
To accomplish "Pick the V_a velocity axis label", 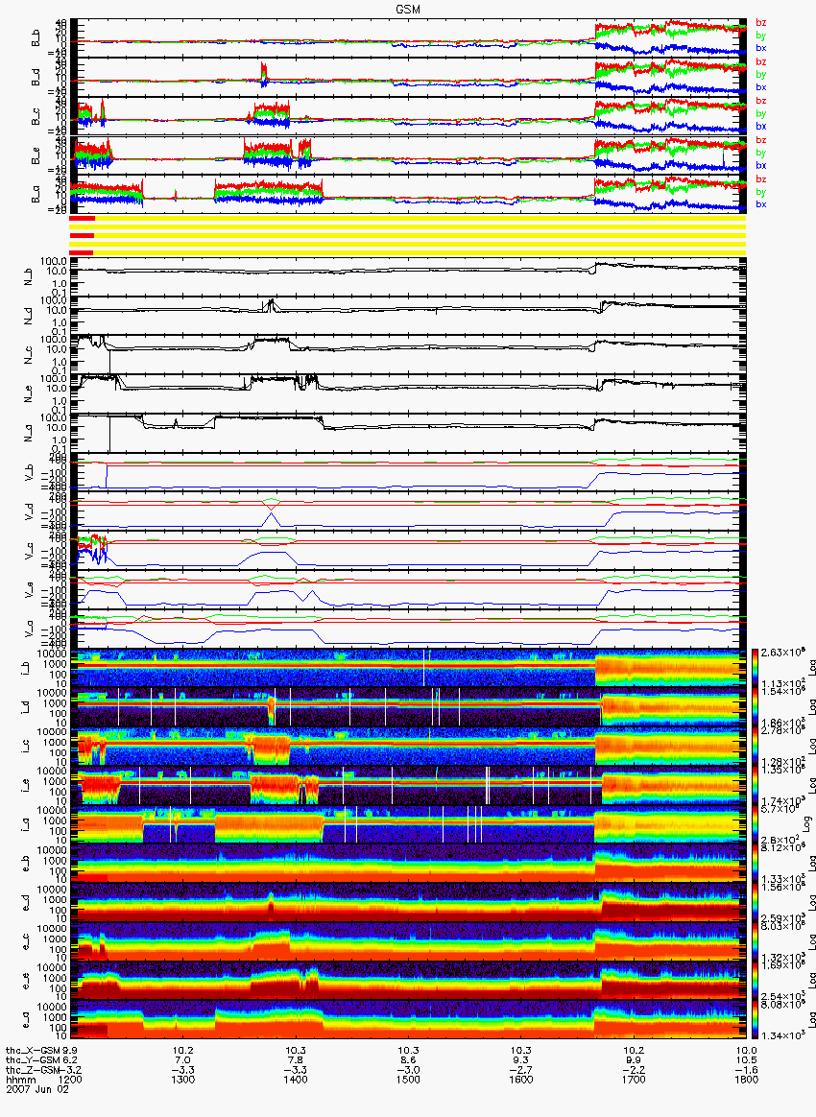I will [29, 630].
